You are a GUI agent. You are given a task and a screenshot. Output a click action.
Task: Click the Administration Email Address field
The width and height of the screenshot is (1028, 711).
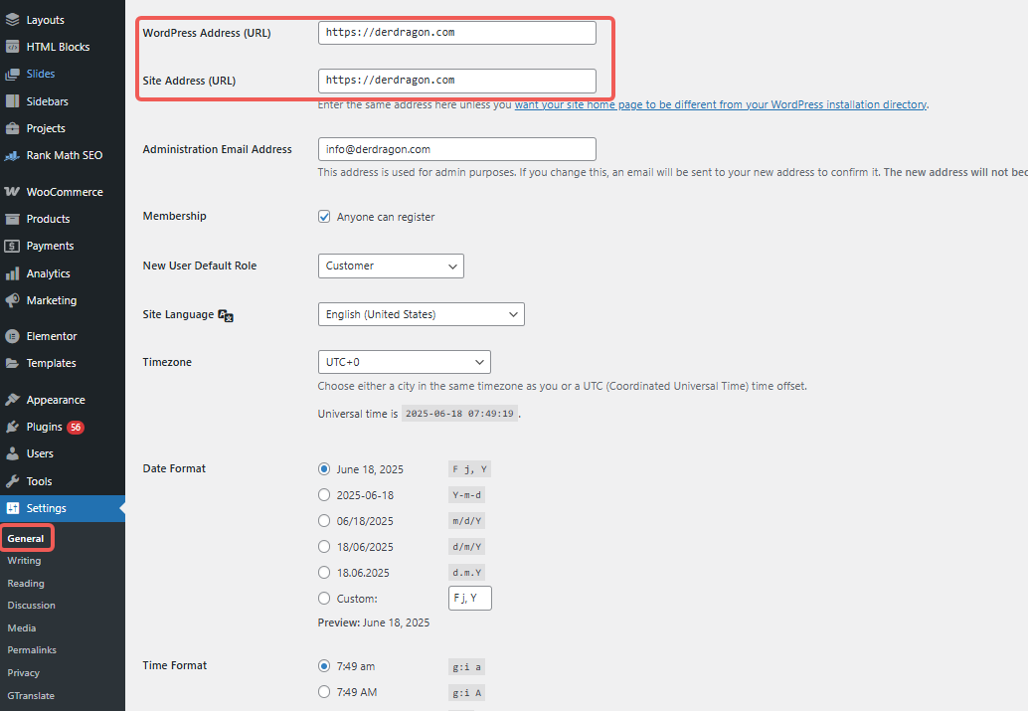click(456, 149)
